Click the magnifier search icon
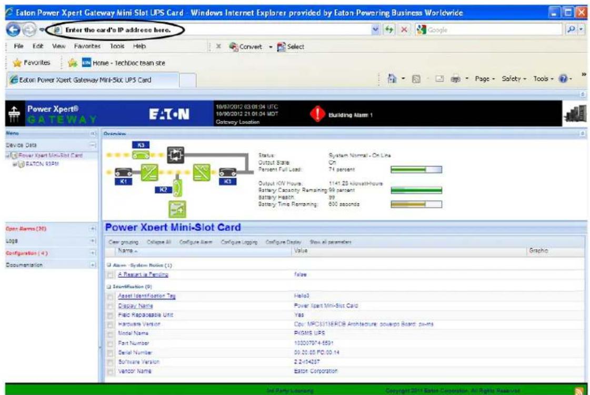Viewport: 590px width, 395px height. 571,29
